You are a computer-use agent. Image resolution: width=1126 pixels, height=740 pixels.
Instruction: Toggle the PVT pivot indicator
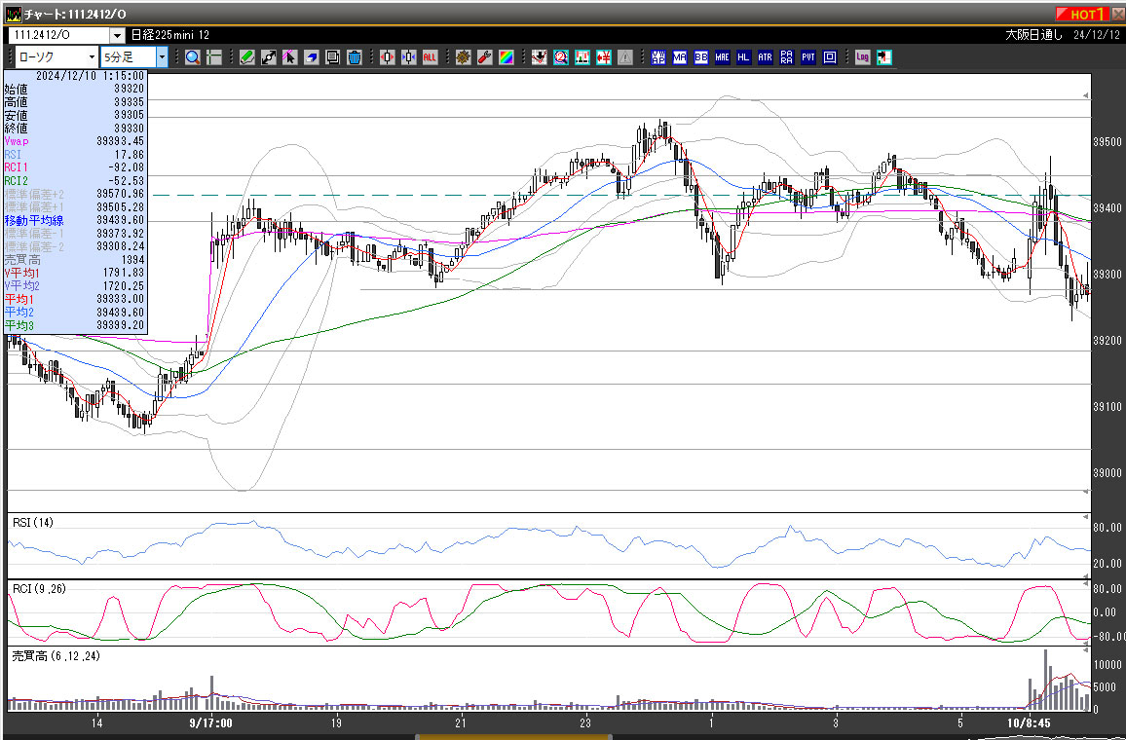click(x=807, y=57)
